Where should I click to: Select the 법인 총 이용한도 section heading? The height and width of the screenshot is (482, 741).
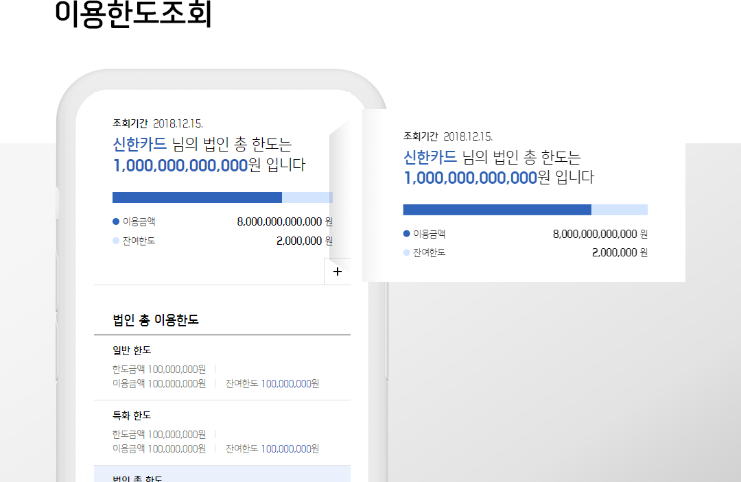[x=156, y=320]
